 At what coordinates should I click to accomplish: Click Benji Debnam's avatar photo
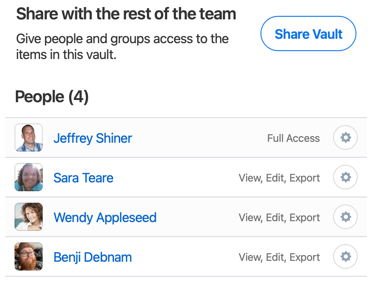28,256
